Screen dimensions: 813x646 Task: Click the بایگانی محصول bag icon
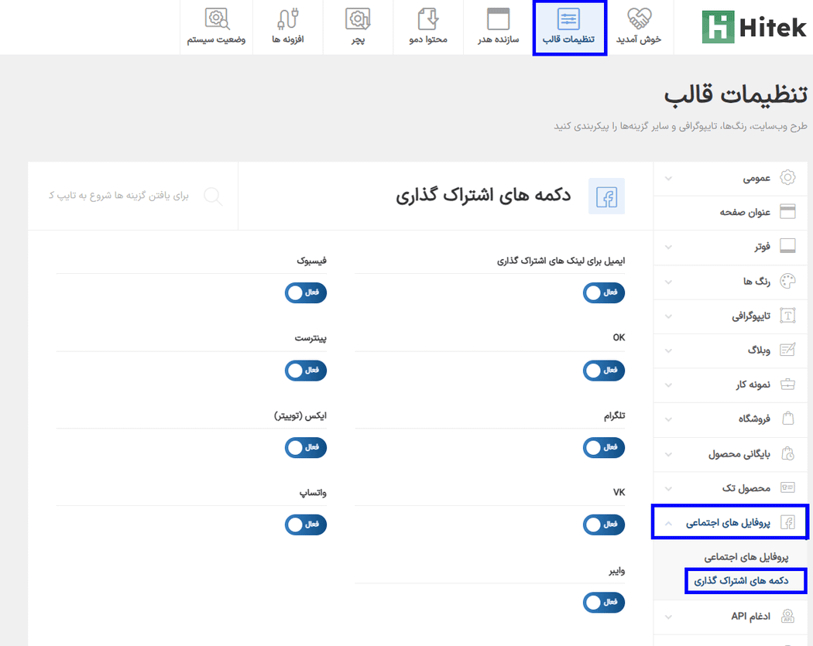coord(787,454)
